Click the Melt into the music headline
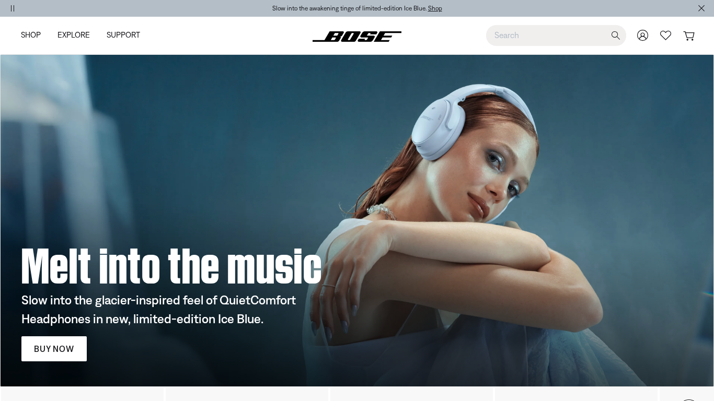Image resolution: width=714 pixels, height=401 pixels. point(171,266)
